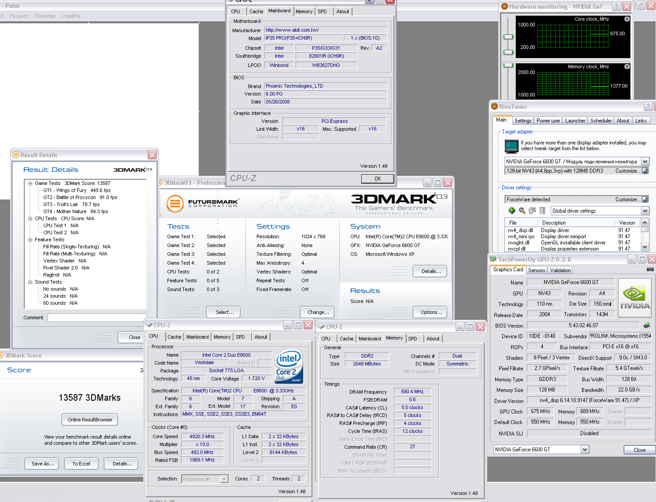Click upper Core clock slider handle
Screen dimensions: 656x502
pyautogui.click(x=508, y=37)
